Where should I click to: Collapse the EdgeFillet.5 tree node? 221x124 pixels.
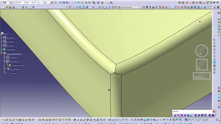pyautogui.click(x=4, y=61)
